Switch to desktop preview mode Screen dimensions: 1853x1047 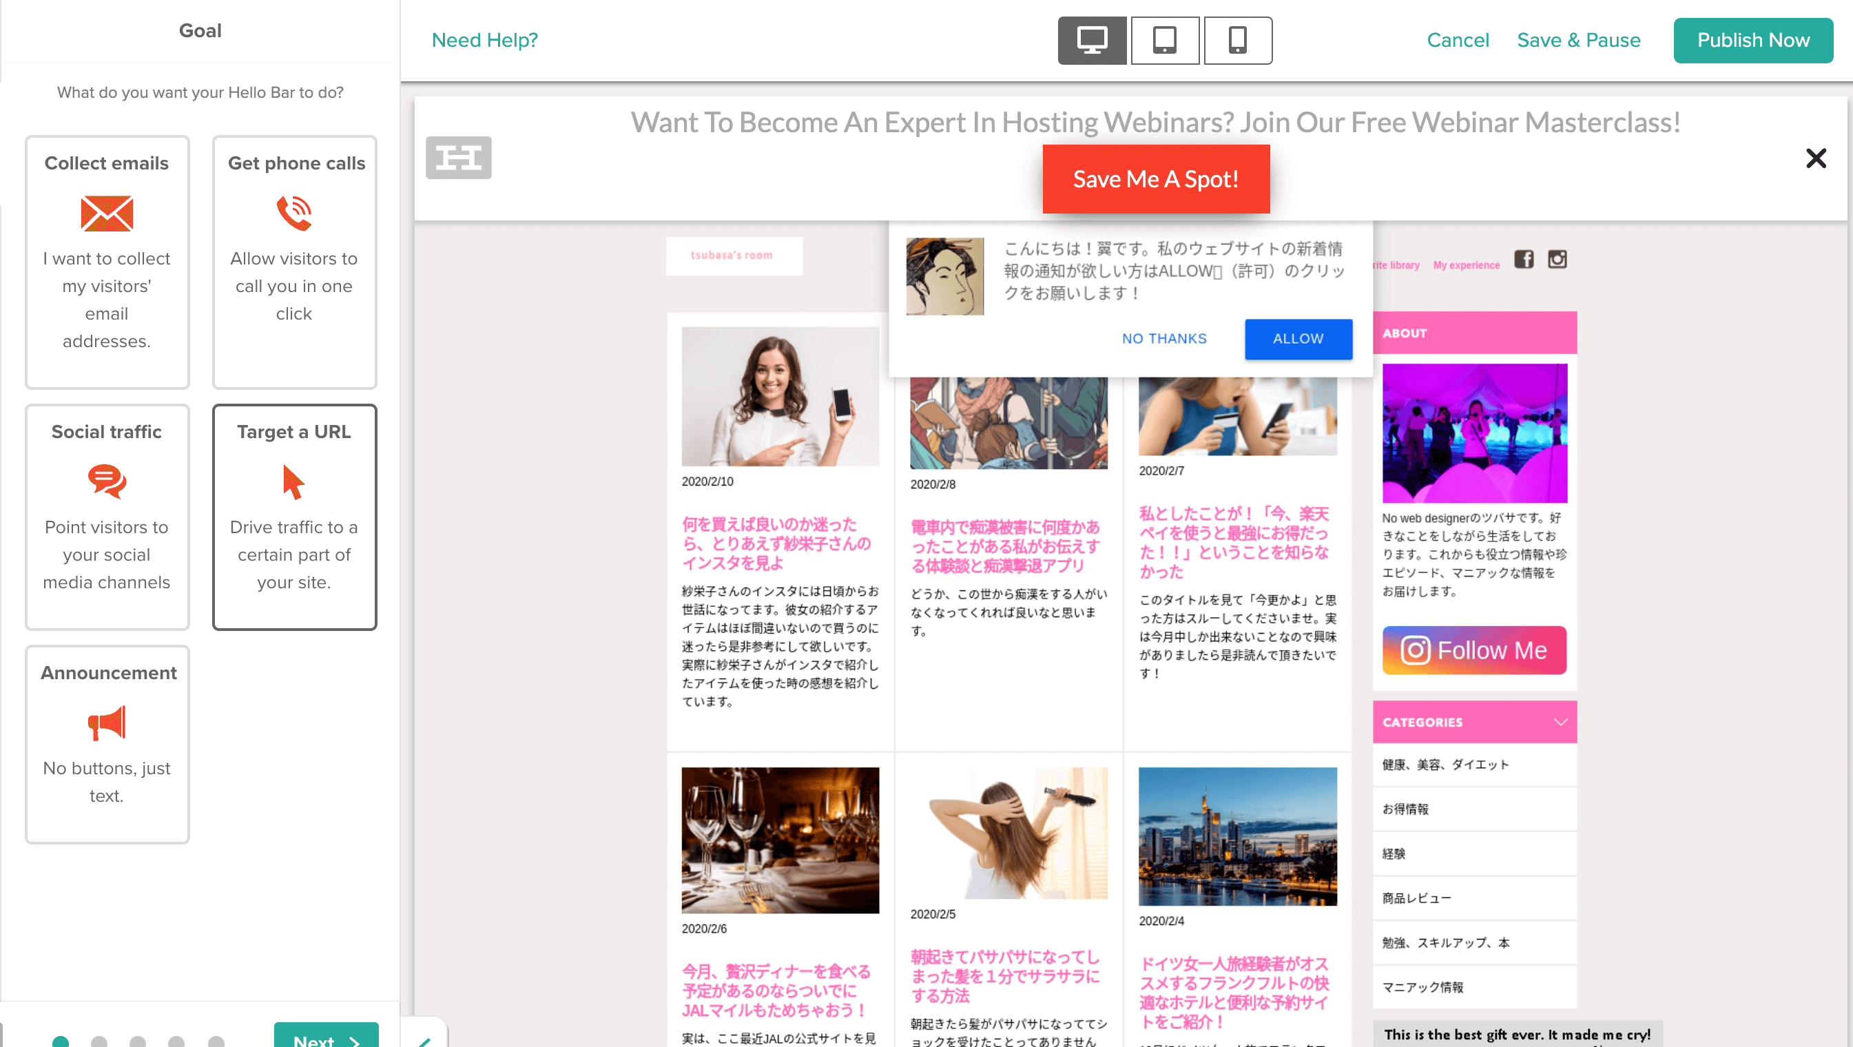[1091, 40]
